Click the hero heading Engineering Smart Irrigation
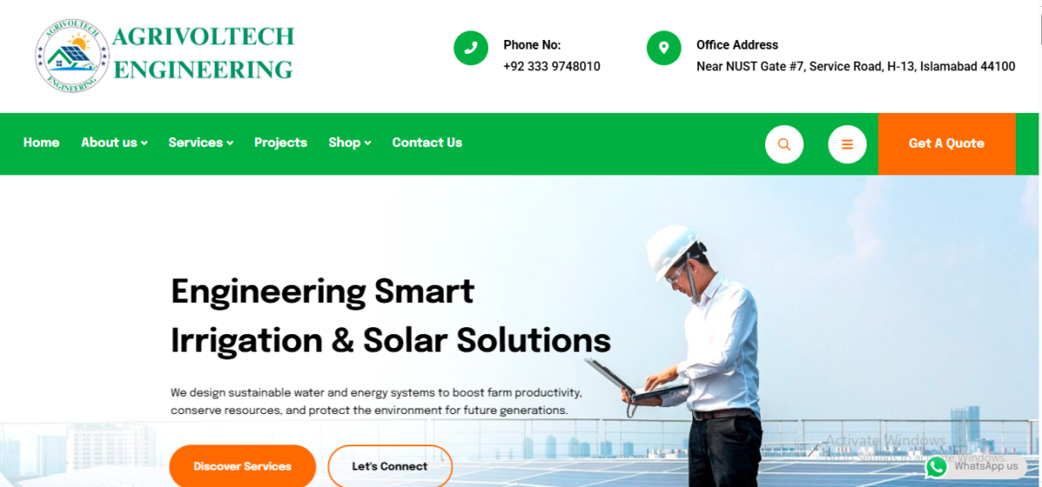Screen dimensions: 1042x487 point(391,315)
